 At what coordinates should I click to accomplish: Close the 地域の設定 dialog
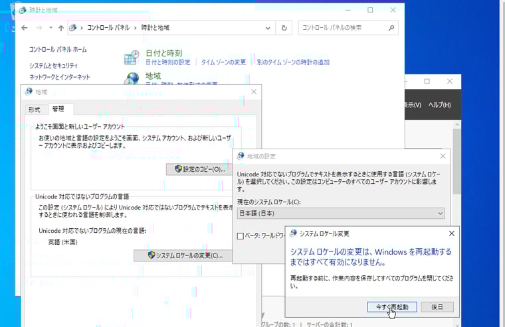[x=443, y=157]
